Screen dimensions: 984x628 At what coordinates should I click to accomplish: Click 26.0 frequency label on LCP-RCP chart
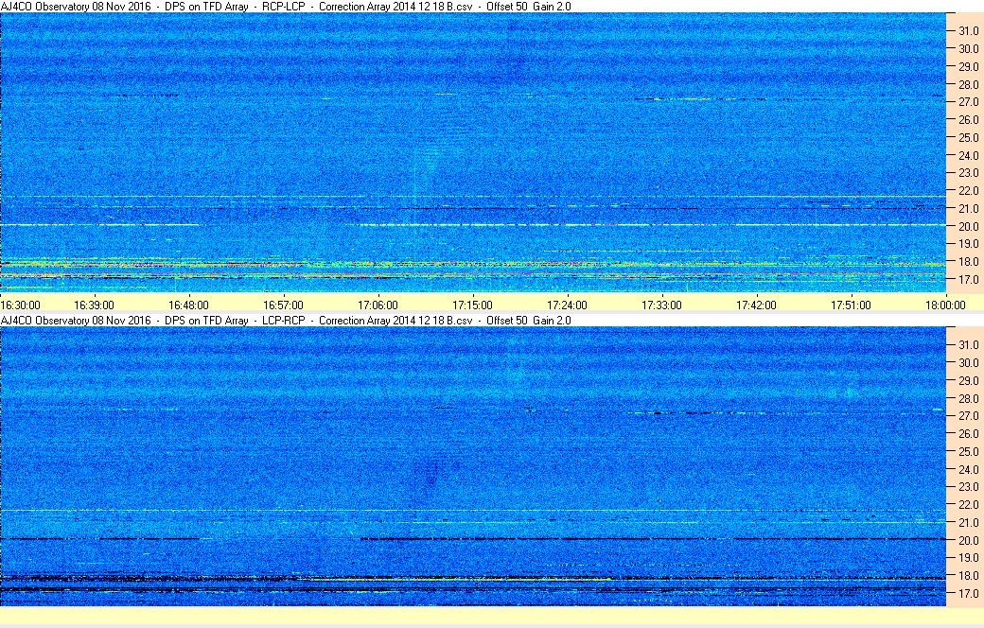tap(968, 433)
